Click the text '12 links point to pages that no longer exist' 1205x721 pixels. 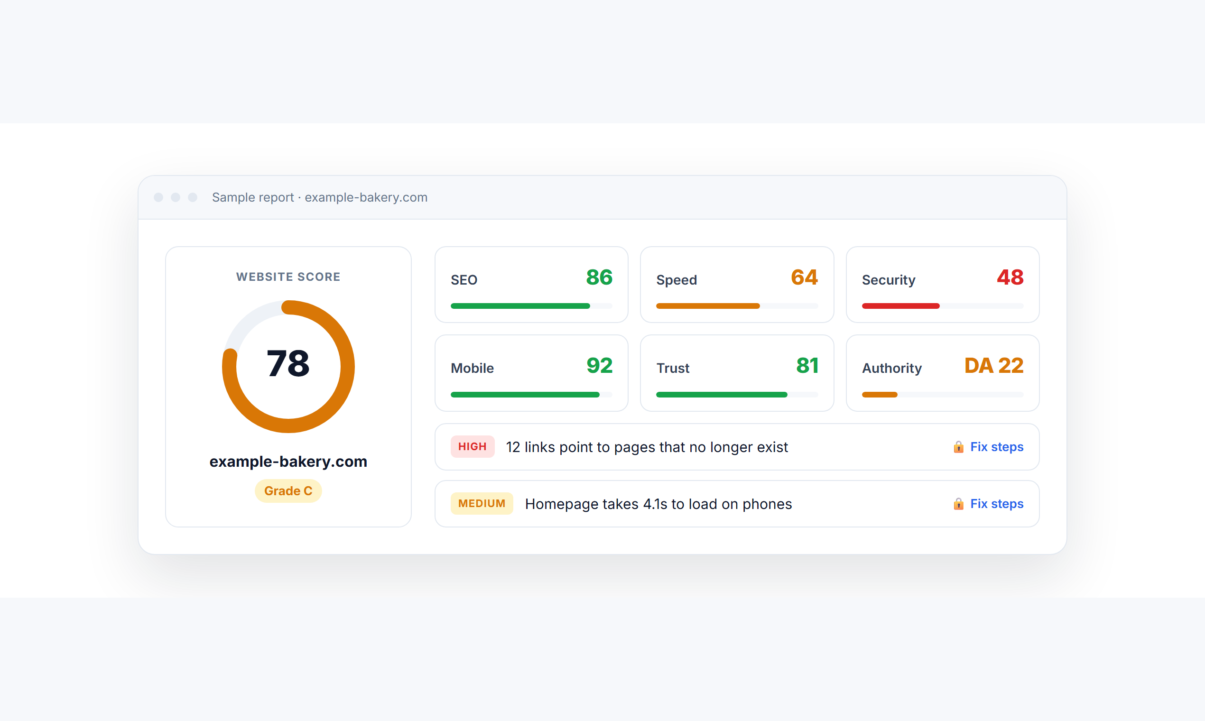[x=647, y=447]
